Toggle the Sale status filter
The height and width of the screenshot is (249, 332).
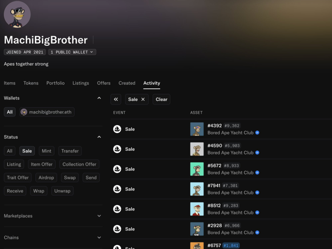click(27, 151)
